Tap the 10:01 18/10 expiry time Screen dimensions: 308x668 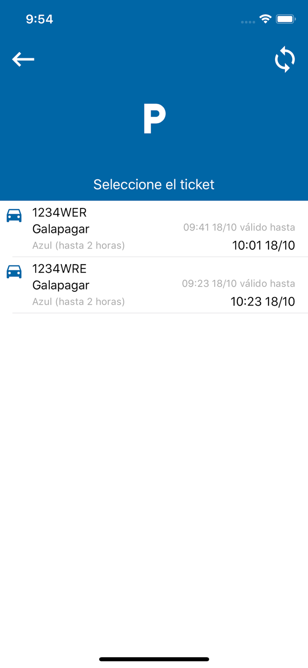263,245
